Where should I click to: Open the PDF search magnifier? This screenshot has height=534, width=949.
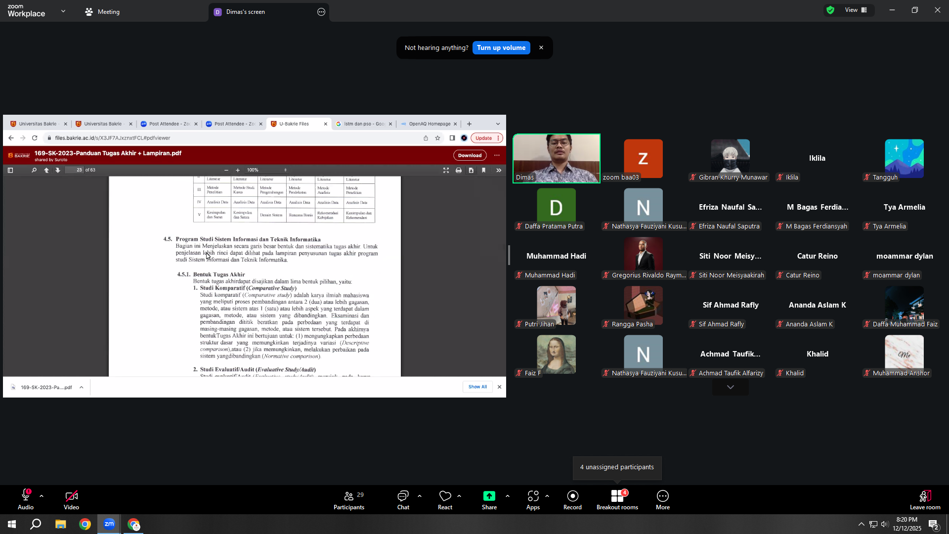34,170
